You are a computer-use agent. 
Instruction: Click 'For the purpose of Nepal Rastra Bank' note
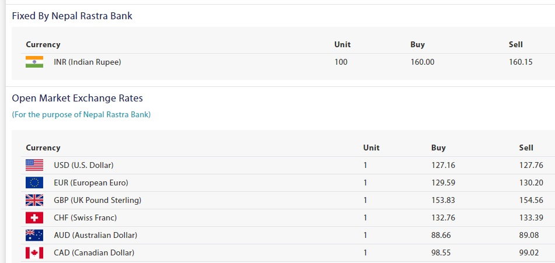point(81,114)
